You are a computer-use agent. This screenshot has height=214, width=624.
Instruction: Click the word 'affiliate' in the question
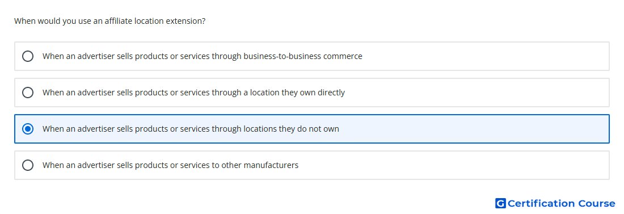(x=119, y=21)
